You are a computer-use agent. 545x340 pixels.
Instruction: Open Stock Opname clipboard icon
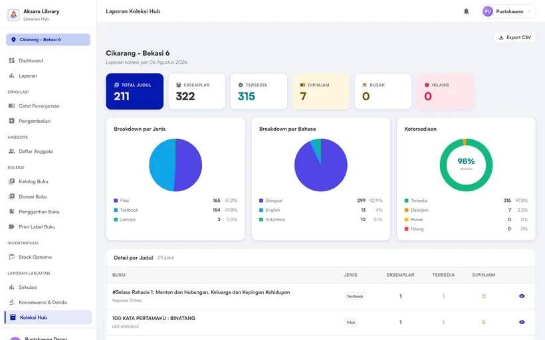[x=11, y=257]
